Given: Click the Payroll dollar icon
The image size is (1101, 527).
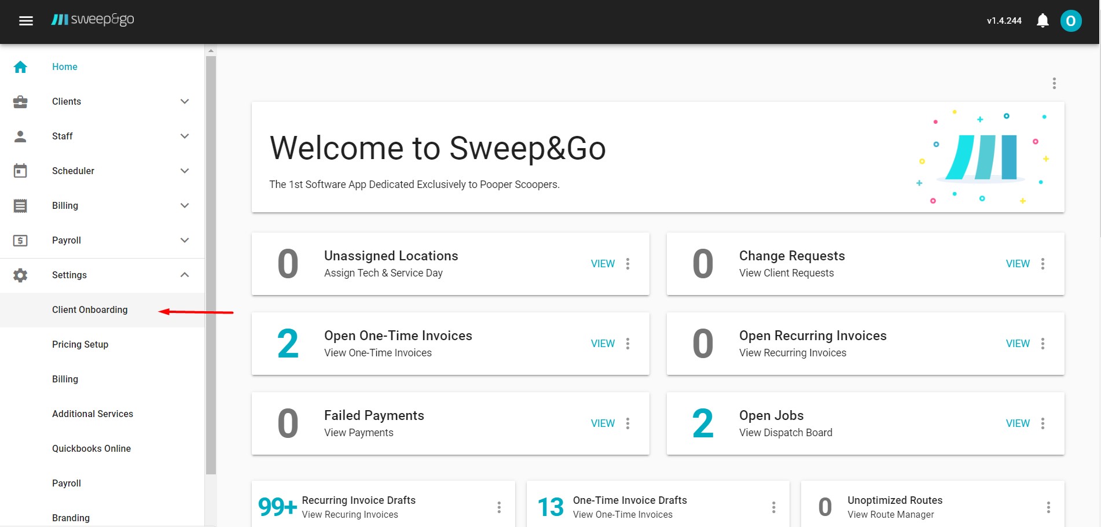Looking at the screenshot, I should [x=20, y=241].
